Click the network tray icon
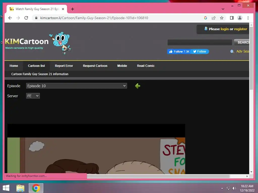258x193 pixels. pos(228,188)
